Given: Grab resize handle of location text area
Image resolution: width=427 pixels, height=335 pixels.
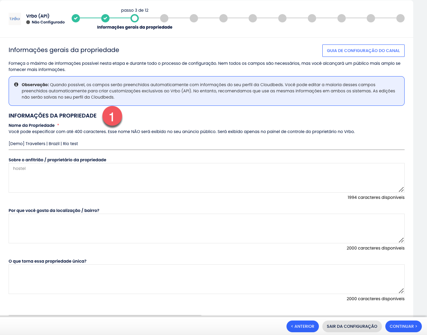Looking at the screenshot, I should 401,240.
